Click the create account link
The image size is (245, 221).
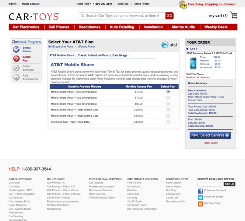31,4
